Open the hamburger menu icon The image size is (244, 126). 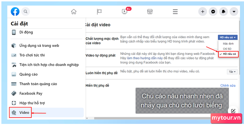175,12
